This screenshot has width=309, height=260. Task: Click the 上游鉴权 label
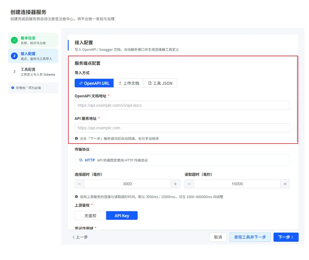[82, 205]
